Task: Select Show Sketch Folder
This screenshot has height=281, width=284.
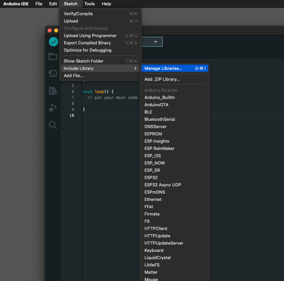Action: (x=100, y=61)
